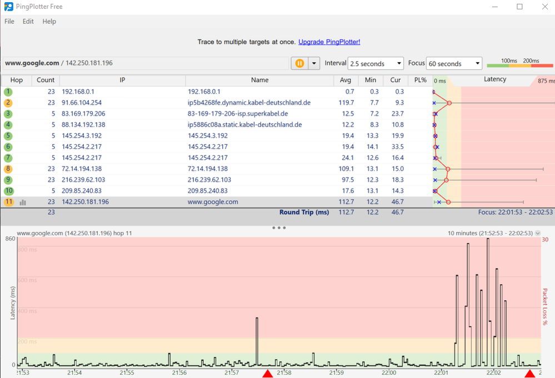The width and height of the screenshot is (555, 378).
Task: Click name ip5b4268fe.dynamic.kabel-deutschland.de
Action: 249,103
